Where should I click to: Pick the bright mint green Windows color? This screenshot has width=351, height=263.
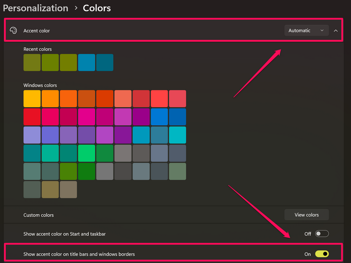(86, 153)
